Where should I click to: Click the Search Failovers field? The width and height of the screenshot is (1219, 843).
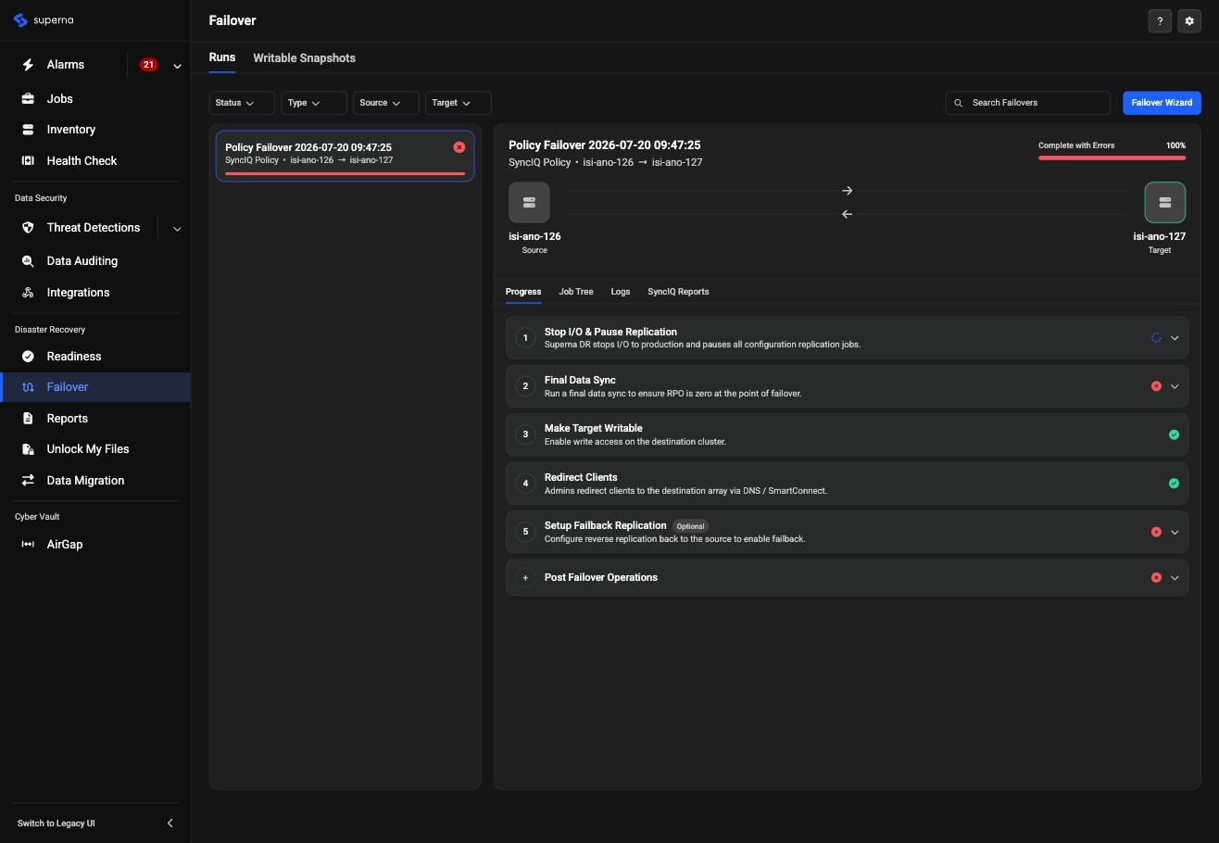1027,103
